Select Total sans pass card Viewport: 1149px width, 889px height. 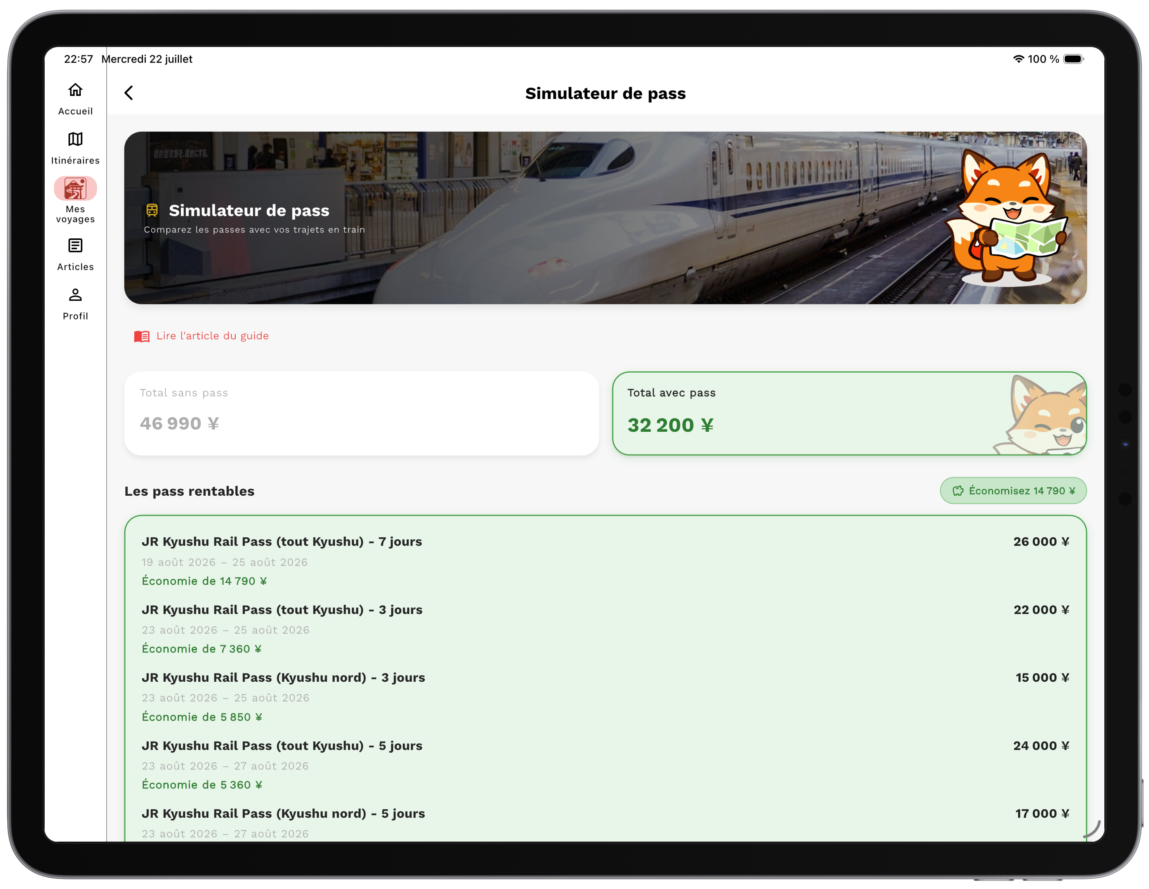click(x=361, y=413)
